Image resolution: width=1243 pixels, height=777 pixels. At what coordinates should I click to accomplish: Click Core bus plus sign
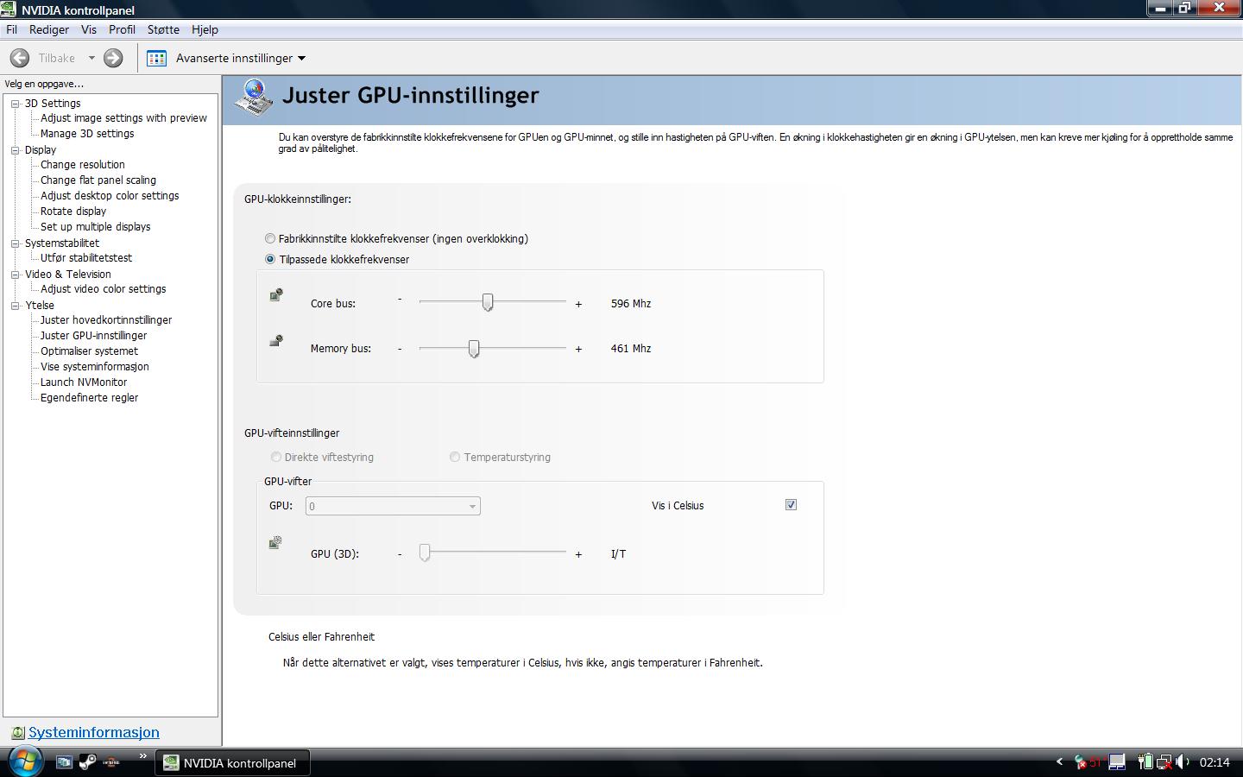tap(578, 304)
